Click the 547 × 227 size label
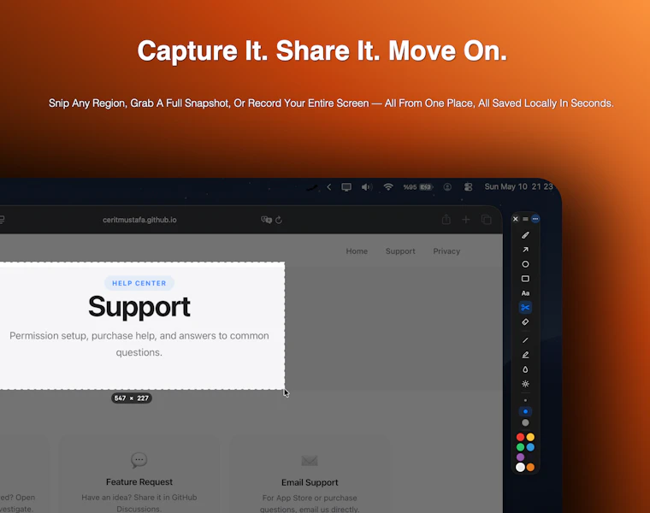This screenshot has height=513, width=650. (x=132, y=398)
